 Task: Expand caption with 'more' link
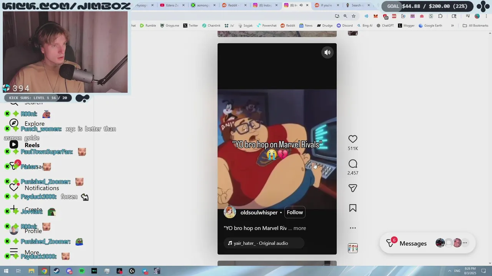[x=300, y=228]
